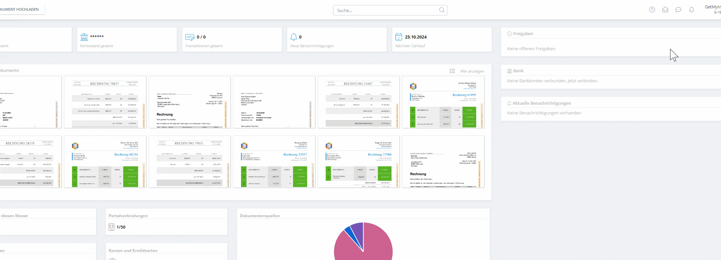This screenshot has height=260, width=721.
Task: Click the Aktuelle Benachrichtigungen bell icon
Action: click(509, 103)
